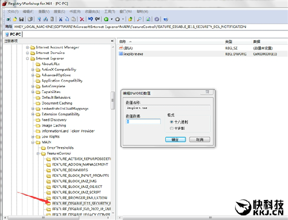The width and height of the screenshot is (288, 220).
Task: Click the gear Options toolbar icon
Action: click(x=157, y=19)
